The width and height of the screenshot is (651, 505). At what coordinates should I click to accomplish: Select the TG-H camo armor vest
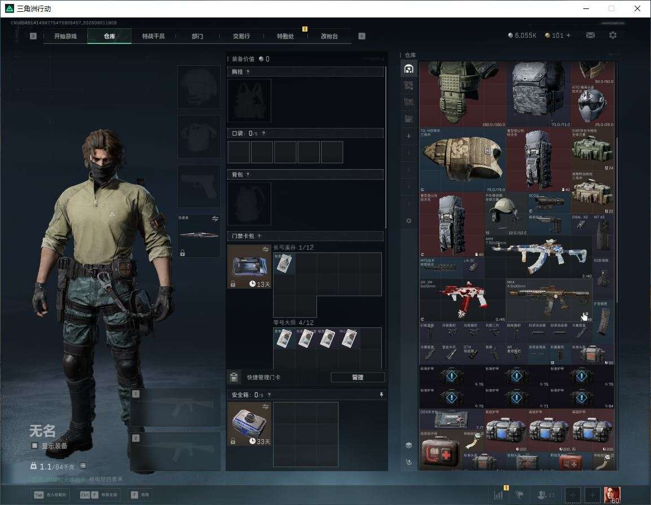463,160
